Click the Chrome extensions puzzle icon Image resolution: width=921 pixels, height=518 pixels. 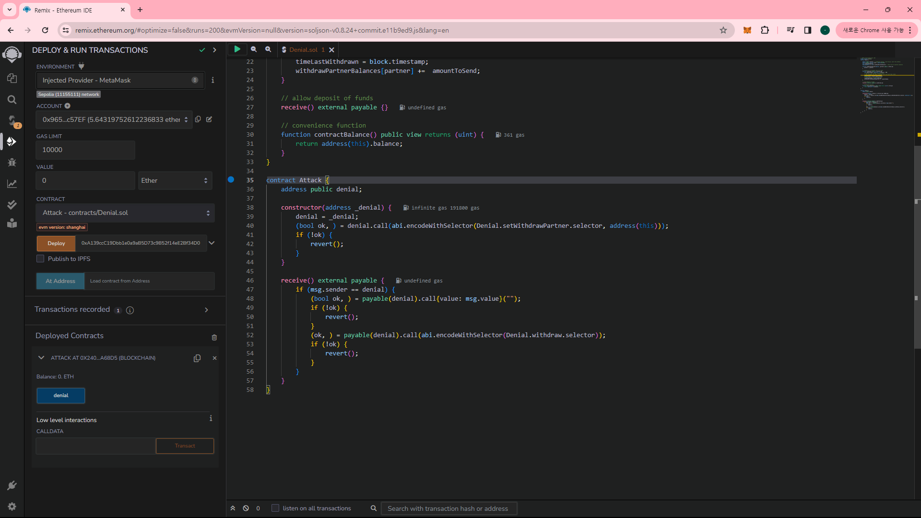765,30
